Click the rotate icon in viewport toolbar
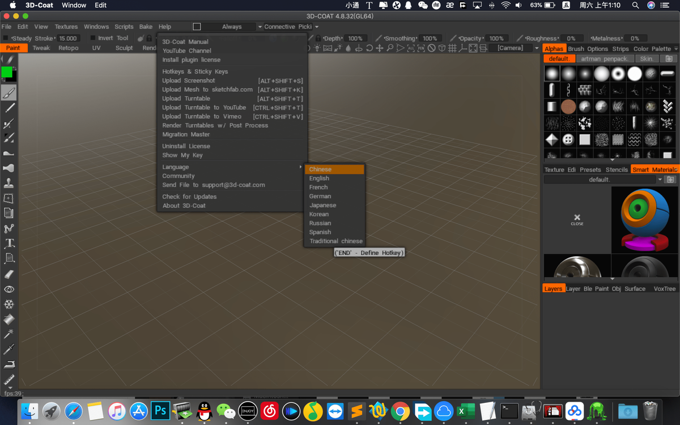Viewport: 680px width, 425px height. click(x=369, y=48)
